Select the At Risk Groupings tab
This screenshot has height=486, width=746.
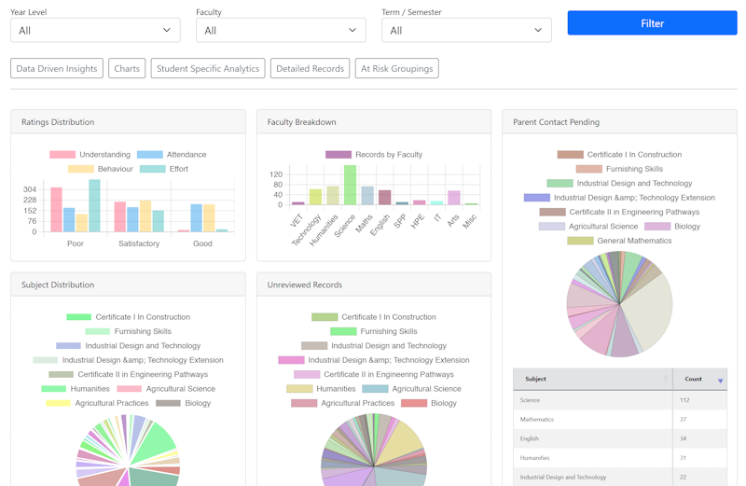(396, 69)
